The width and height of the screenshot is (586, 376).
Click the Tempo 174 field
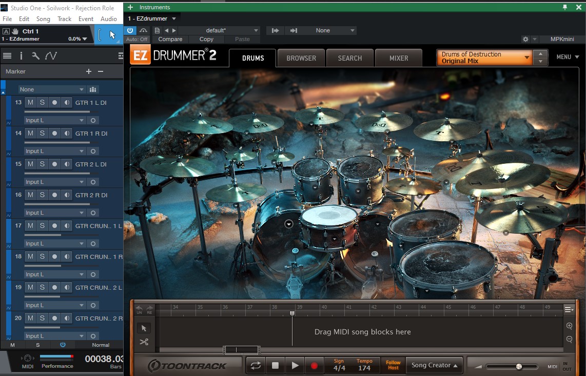tap(364, 365)
